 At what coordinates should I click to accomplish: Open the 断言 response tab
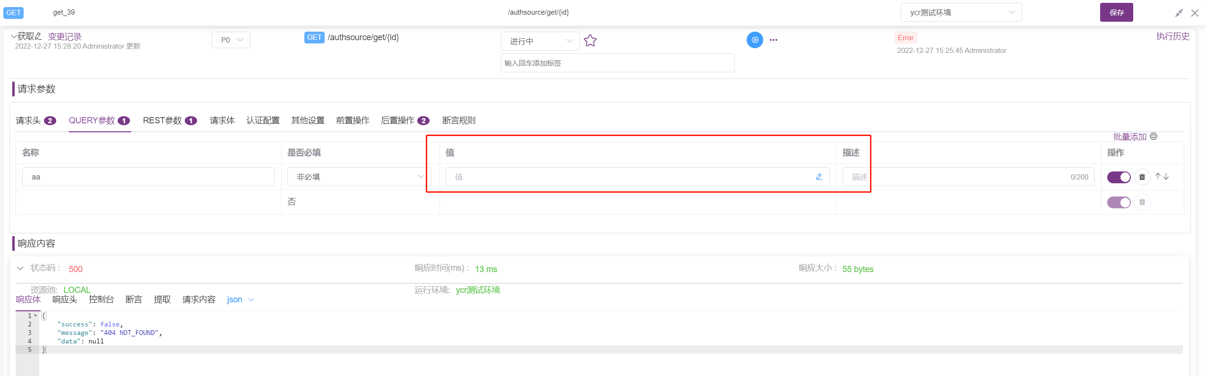[134, 299]
